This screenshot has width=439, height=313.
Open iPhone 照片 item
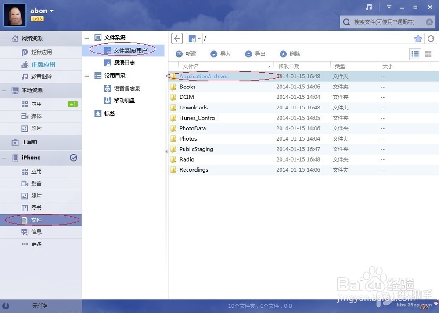point(41,196)
